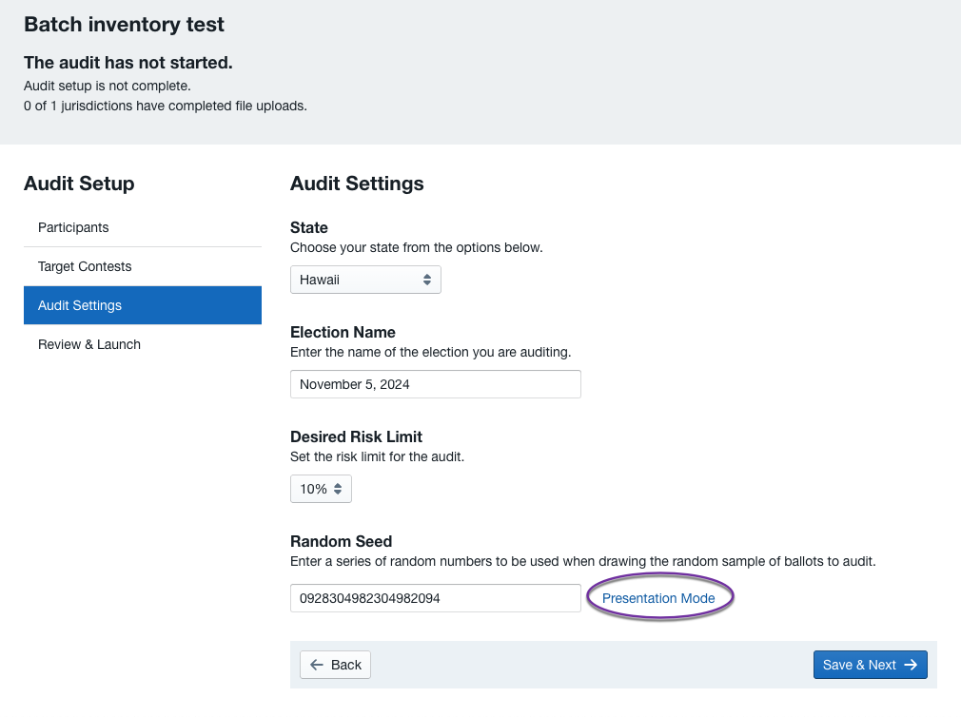Click the Random Seed field label
The height and width of the screenshot is (717, 961).
point(341,541)
